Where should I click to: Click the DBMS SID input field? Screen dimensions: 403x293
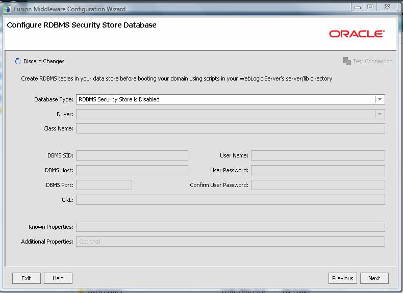coord(132,155)
